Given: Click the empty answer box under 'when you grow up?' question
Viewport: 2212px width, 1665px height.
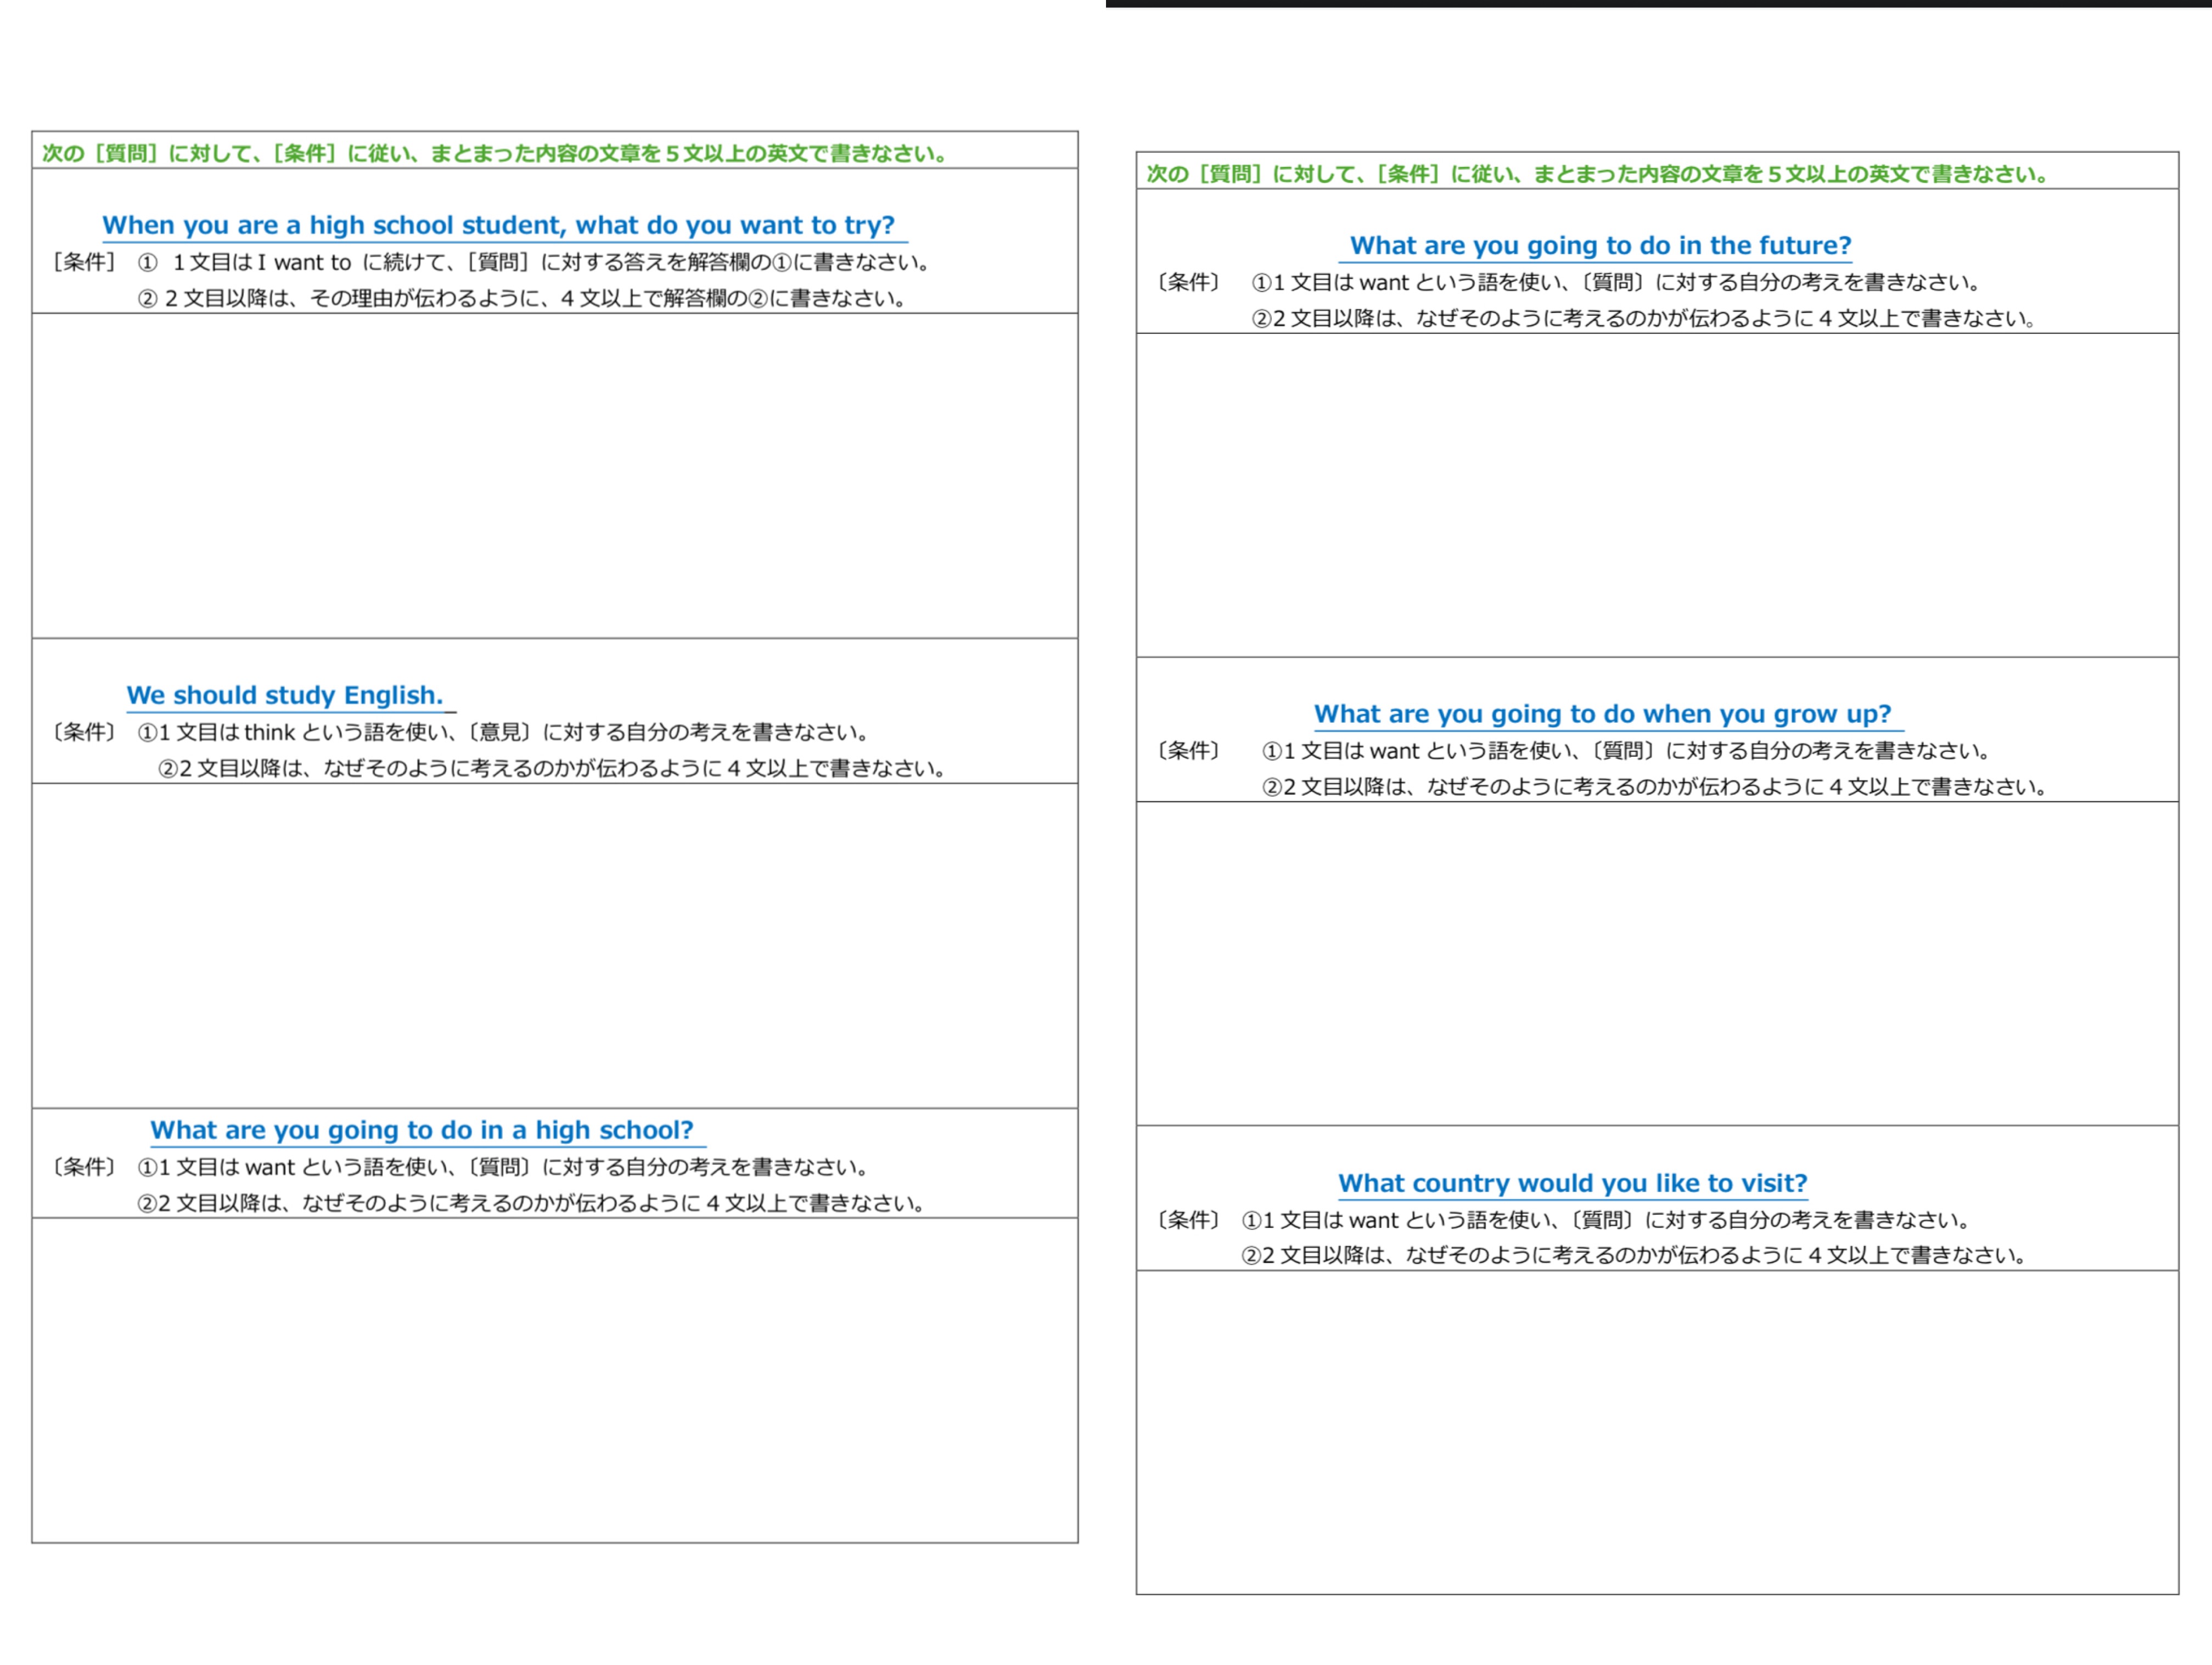Looking at the screenshot, I should tap(1657, 964).
